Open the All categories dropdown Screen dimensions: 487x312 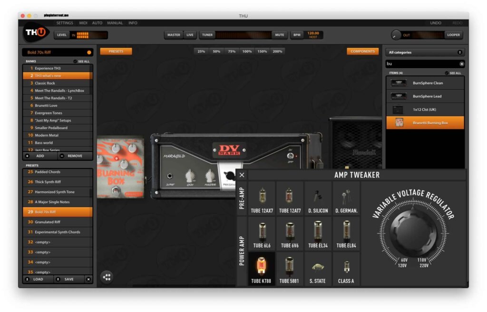(425, 52)
